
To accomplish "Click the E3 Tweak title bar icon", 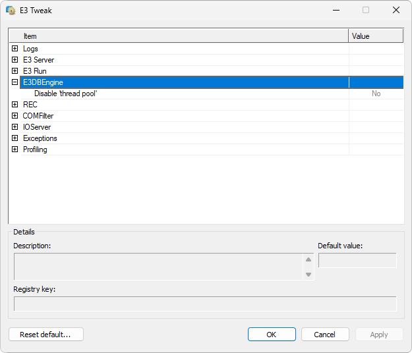I will 11,11.
